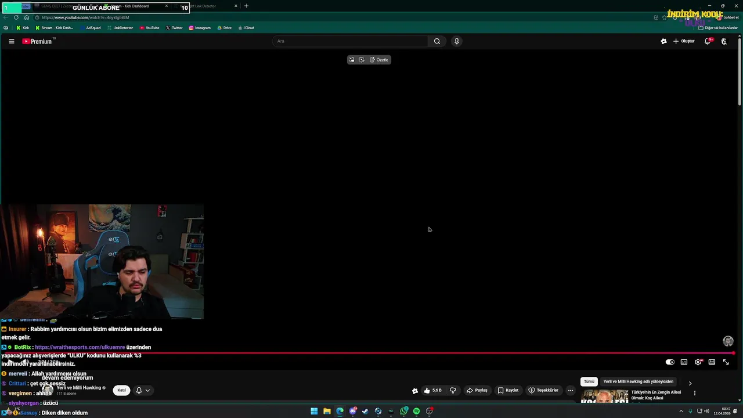Open the YouTube account avatar menu
743x418 pixels.
pos(724,41)
